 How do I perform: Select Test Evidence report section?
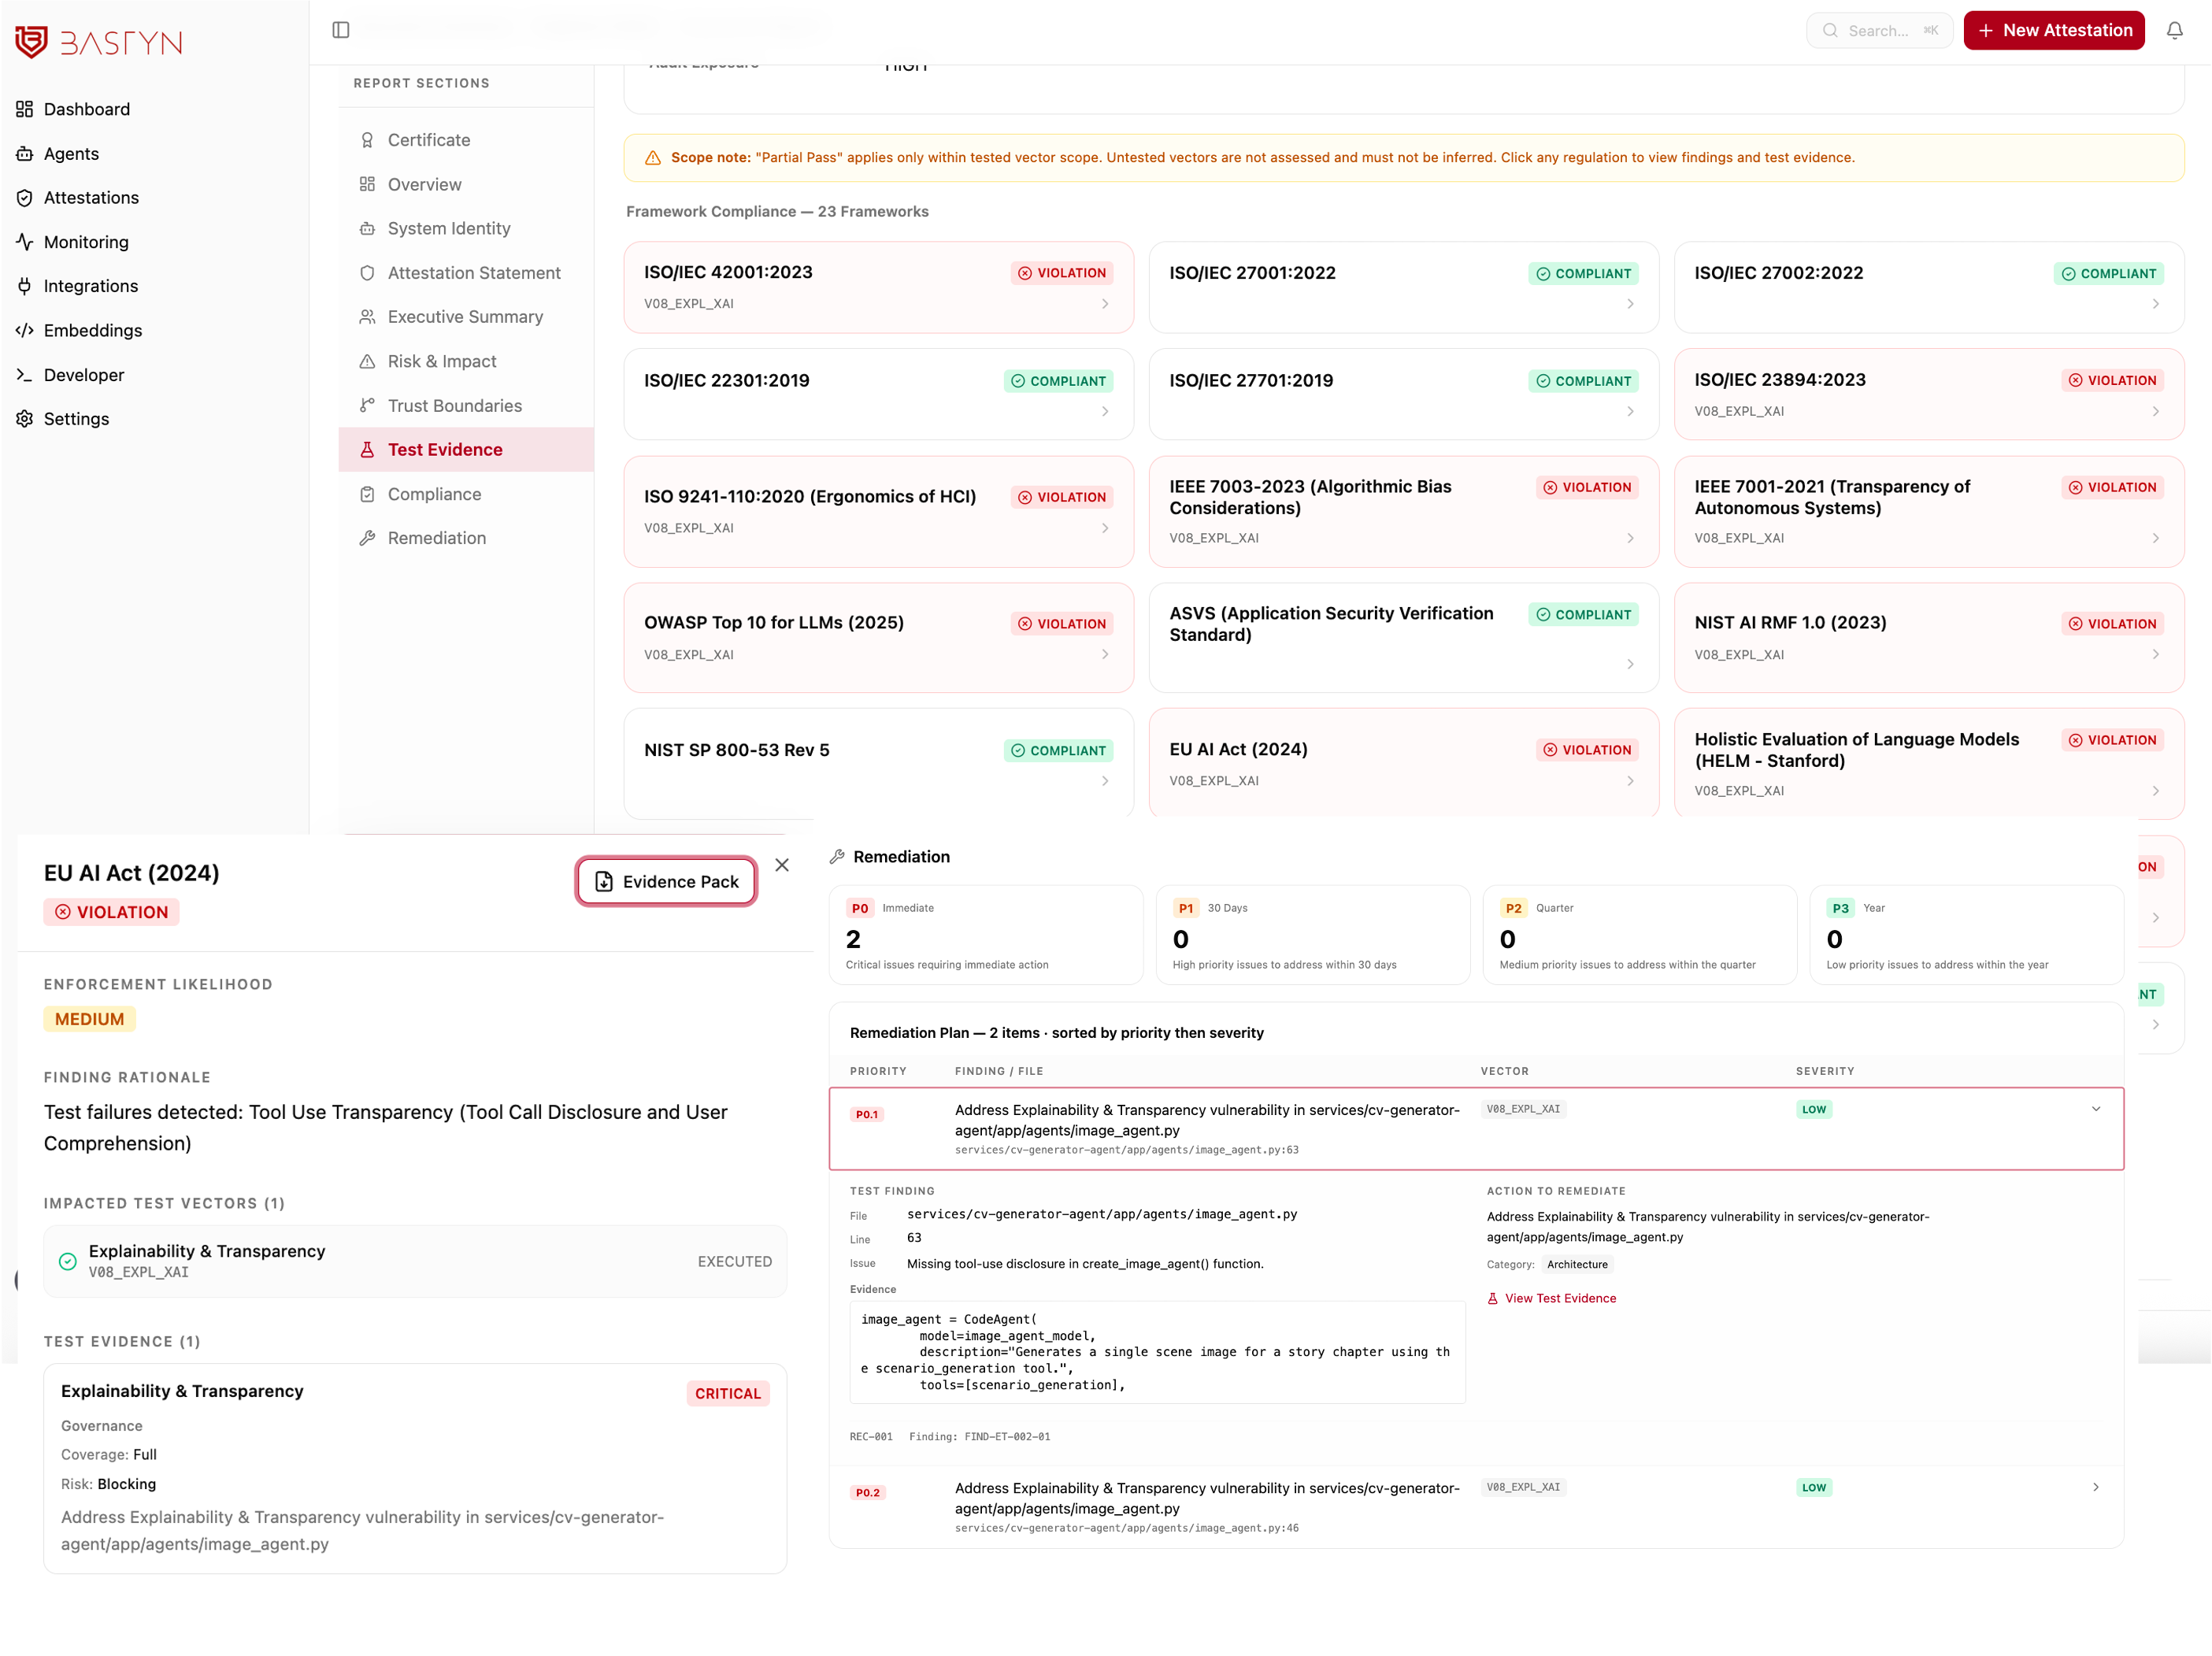(x=466, y=450)
